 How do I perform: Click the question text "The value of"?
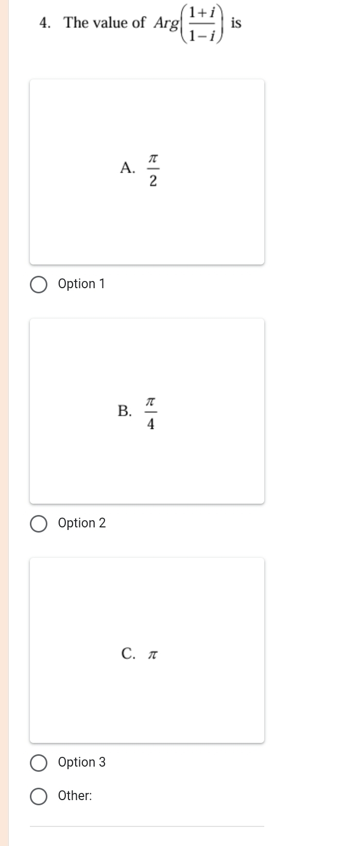(105, 23)
